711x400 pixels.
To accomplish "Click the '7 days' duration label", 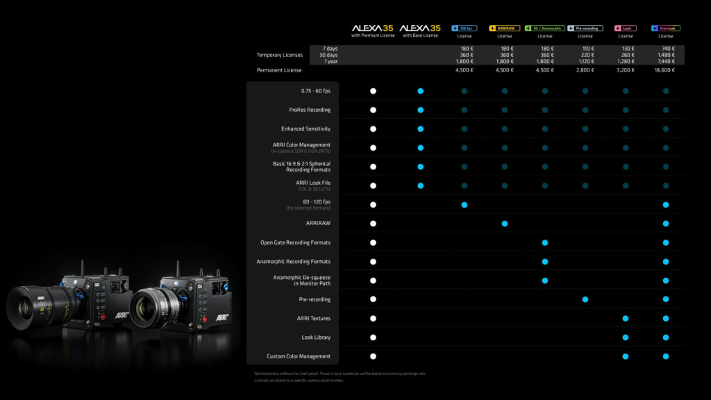I will pos(330,49).
